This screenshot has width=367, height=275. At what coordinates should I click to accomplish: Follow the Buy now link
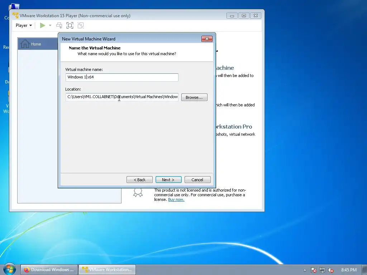[x=176, y=199]
